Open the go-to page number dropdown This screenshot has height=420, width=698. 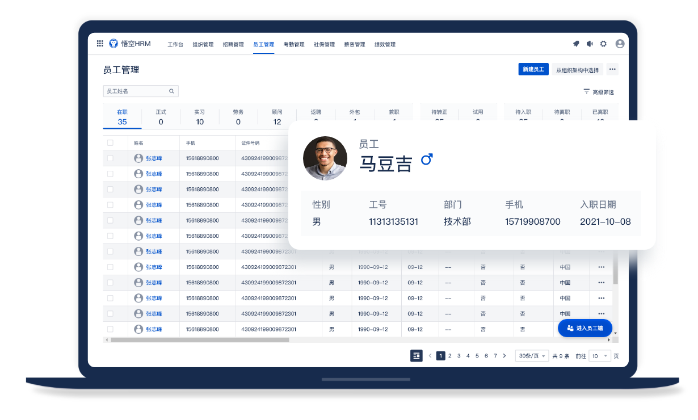[600, 356]
